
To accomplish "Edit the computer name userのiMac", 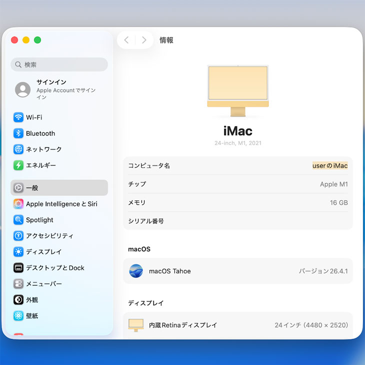I will tap(329, 165).
